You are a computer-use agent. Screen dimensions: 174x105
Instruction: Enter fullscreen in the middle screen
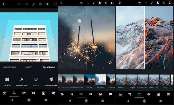tap(112, 3)
